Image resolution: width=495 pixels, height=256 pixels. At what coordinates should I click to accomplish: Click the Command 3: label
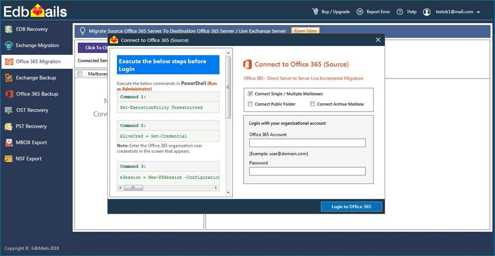pos(133,166)
